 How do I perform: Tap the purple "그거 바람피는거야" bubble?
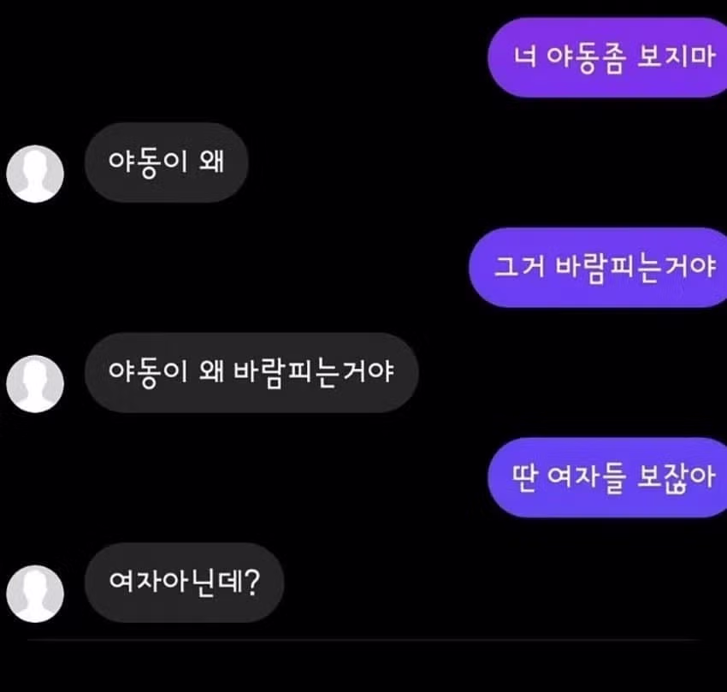(x=598, y=268)
